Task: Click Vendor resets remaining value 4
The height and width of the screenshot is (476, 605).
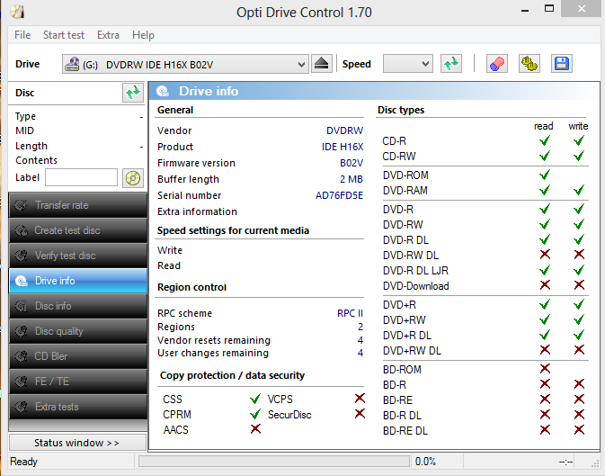Action: tap(360, 340)
